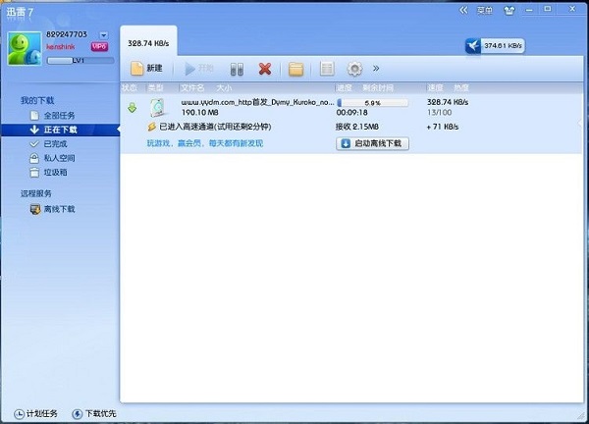Image resolution: width=589 pixels, height=424 pixels.
Task: Expand more toolbar items with the » chevron
Action: pyautogui.click(x=377, y=69)
